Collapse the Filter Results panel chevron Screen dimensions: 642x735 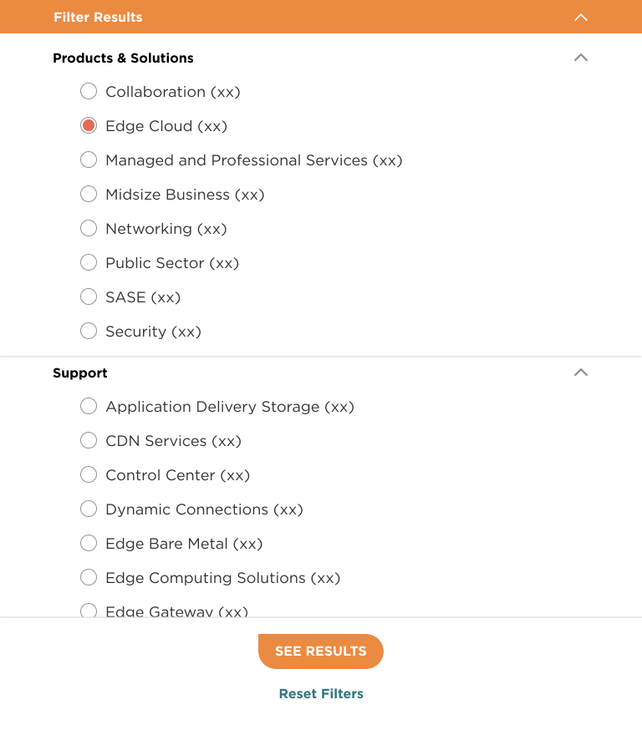click(x=580, y=18)
